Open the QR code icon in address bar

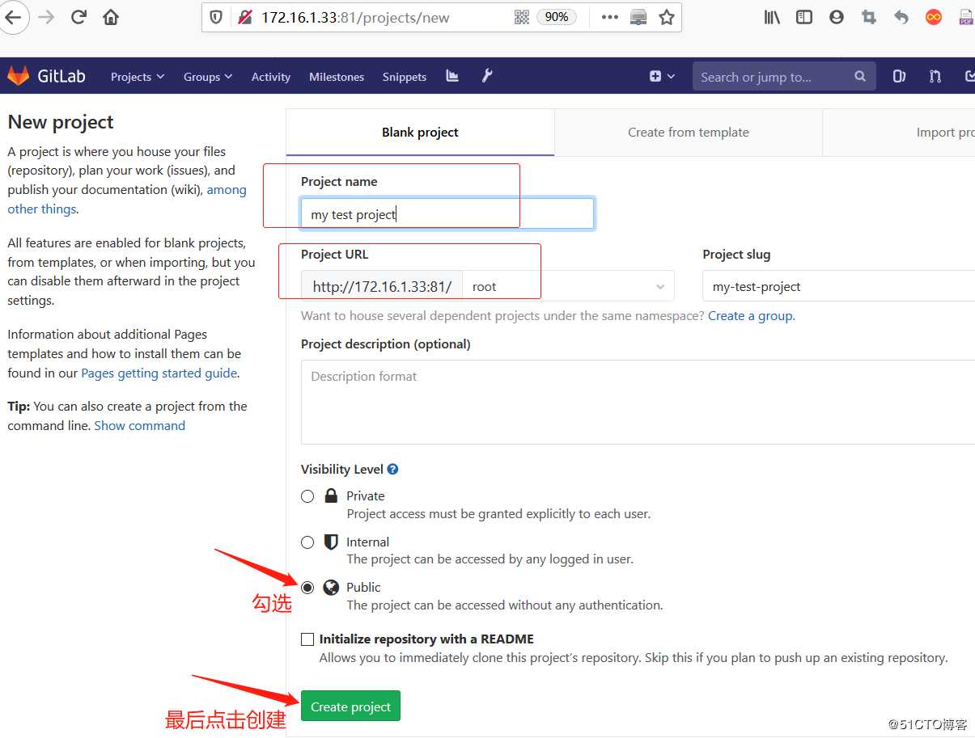[x=522, y=17]
